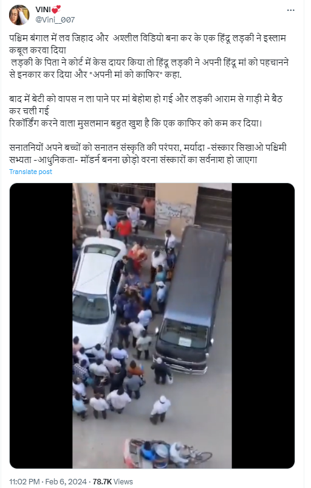Image resolution: width=311 pixels, height=488 pixels.
Task: Click Translate post link
Action: [x=30, y=172]
